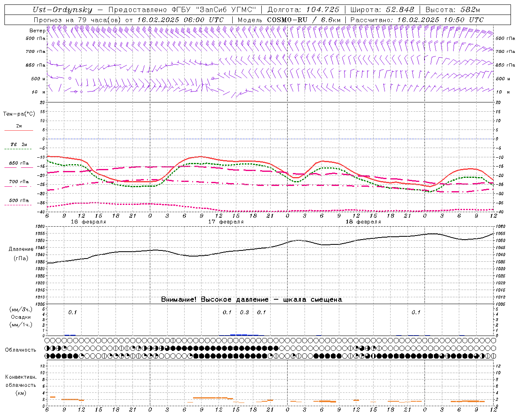Click the 17 февраля date label
This screenshot has width=517, height=413.
(226, 222)
